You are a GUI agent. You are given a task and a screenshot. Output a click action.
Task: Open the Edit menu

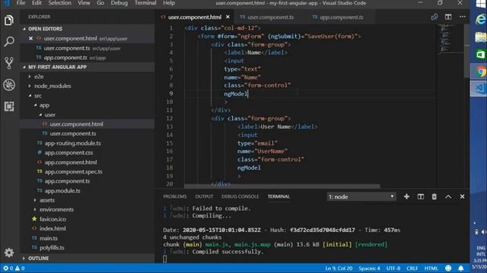[37, 3]
